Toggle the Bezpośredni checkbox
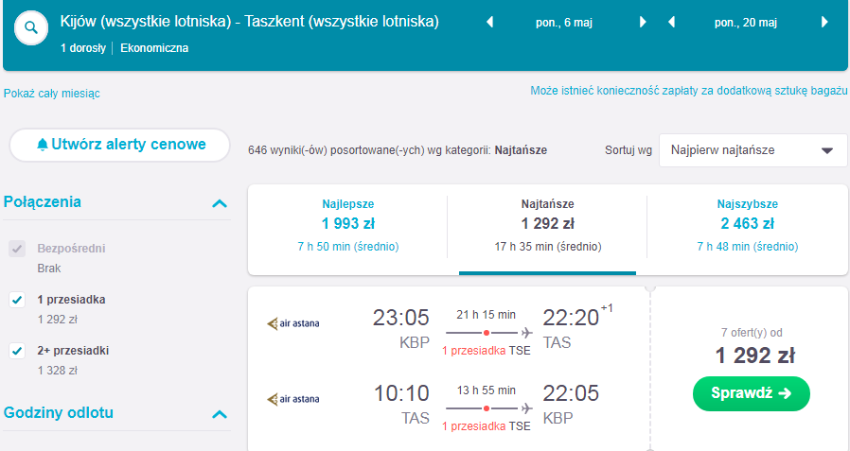 coord(17,249)
